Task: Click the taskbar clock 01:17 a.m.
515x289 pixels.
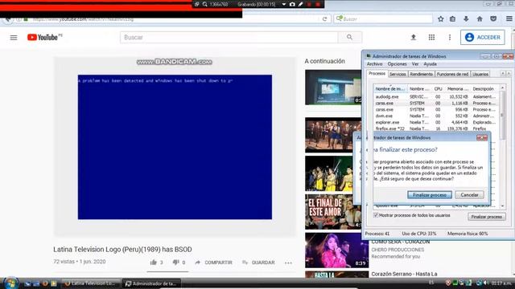Action: (x=501, y=283)
